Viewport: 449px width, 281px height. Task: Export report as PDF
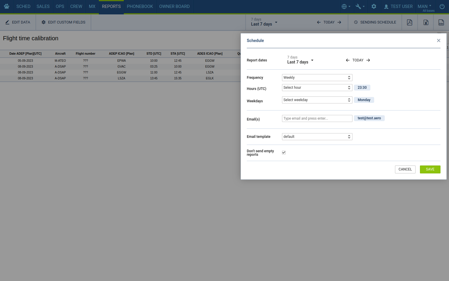(x=409, y=22)
